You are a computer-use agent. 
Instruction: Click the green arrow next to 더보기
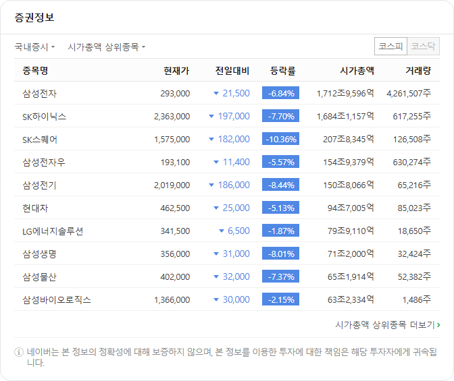(438, 325)
